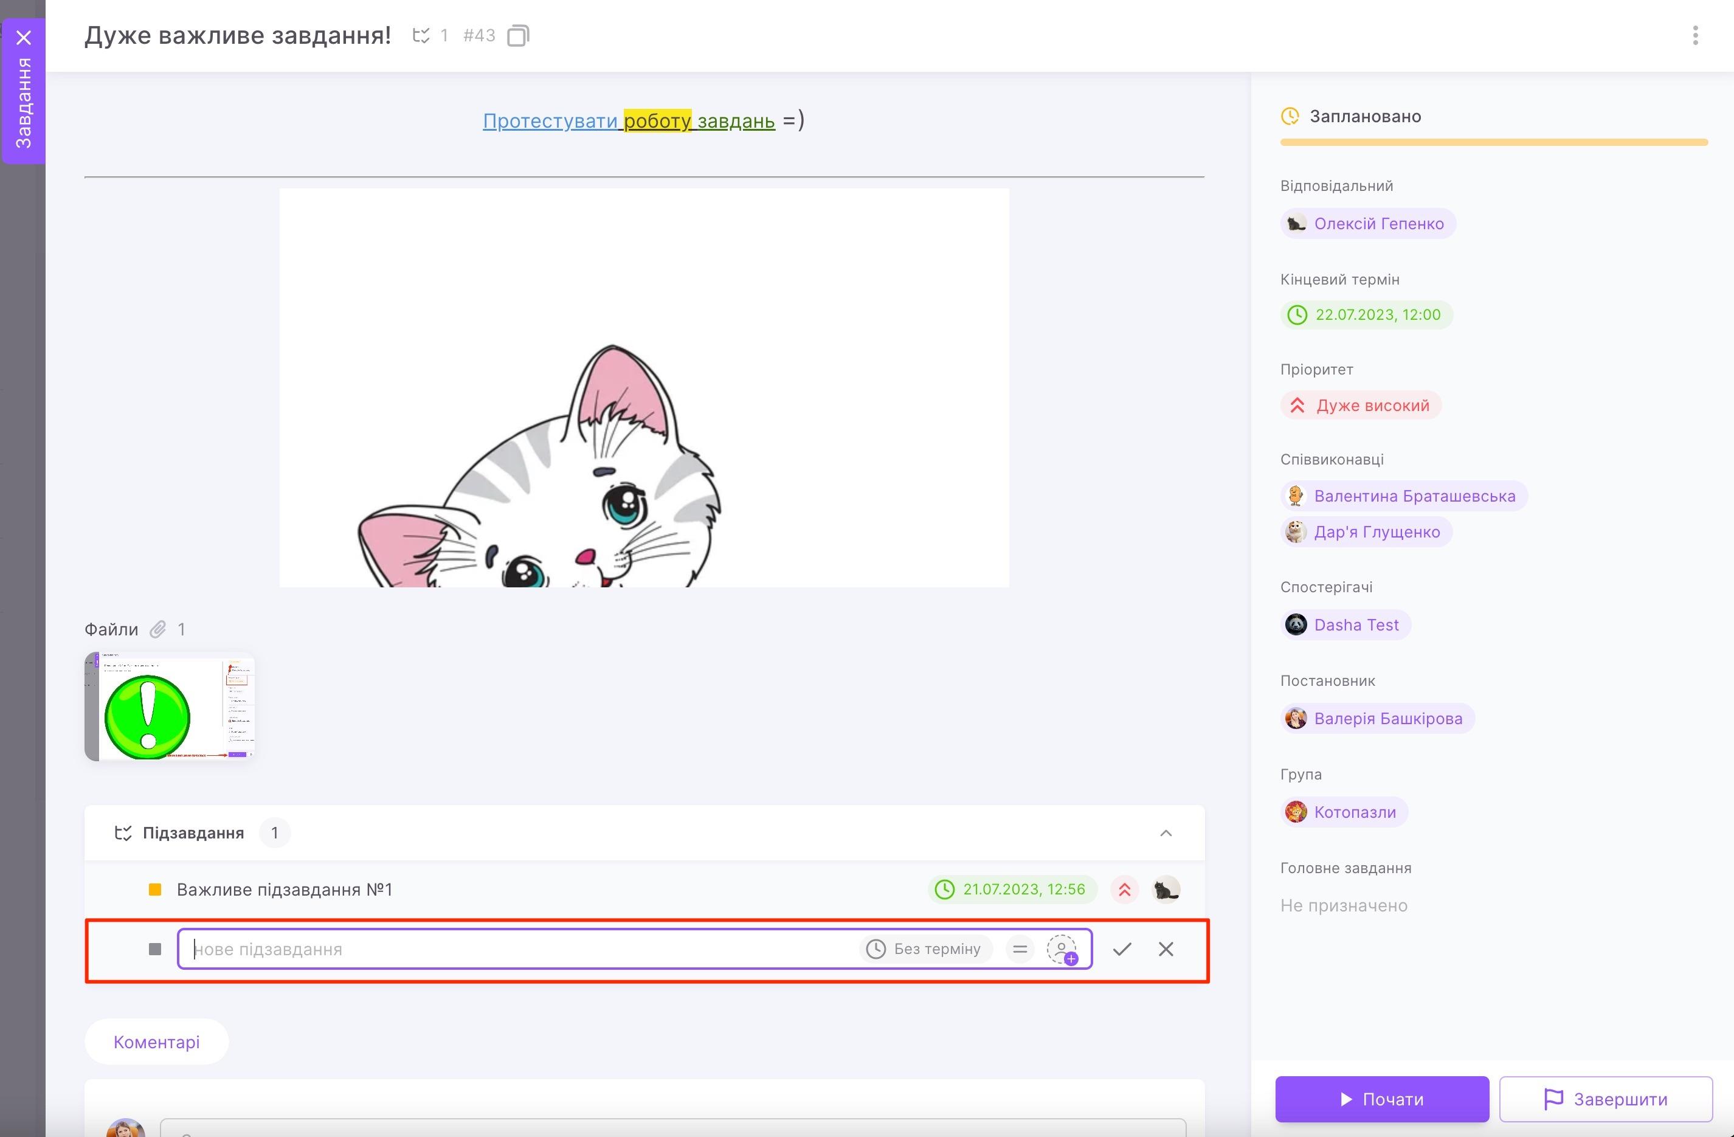This screenshot has height=1137, width=1734.
Task: Collapse the Підзавдання section chevron
Action: (1166, 833)
